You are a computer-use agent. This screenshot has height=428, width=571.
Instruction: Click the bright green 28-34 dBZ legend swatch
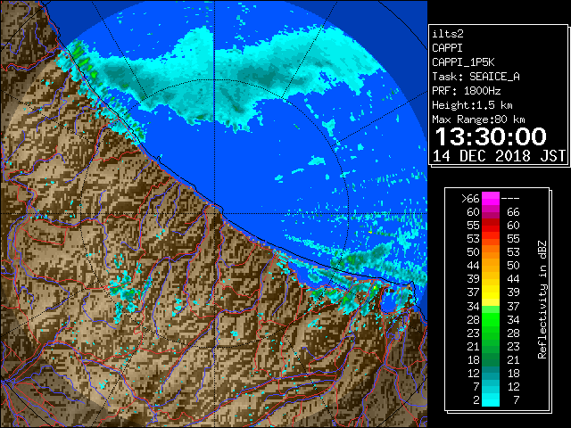click(491, 319)
